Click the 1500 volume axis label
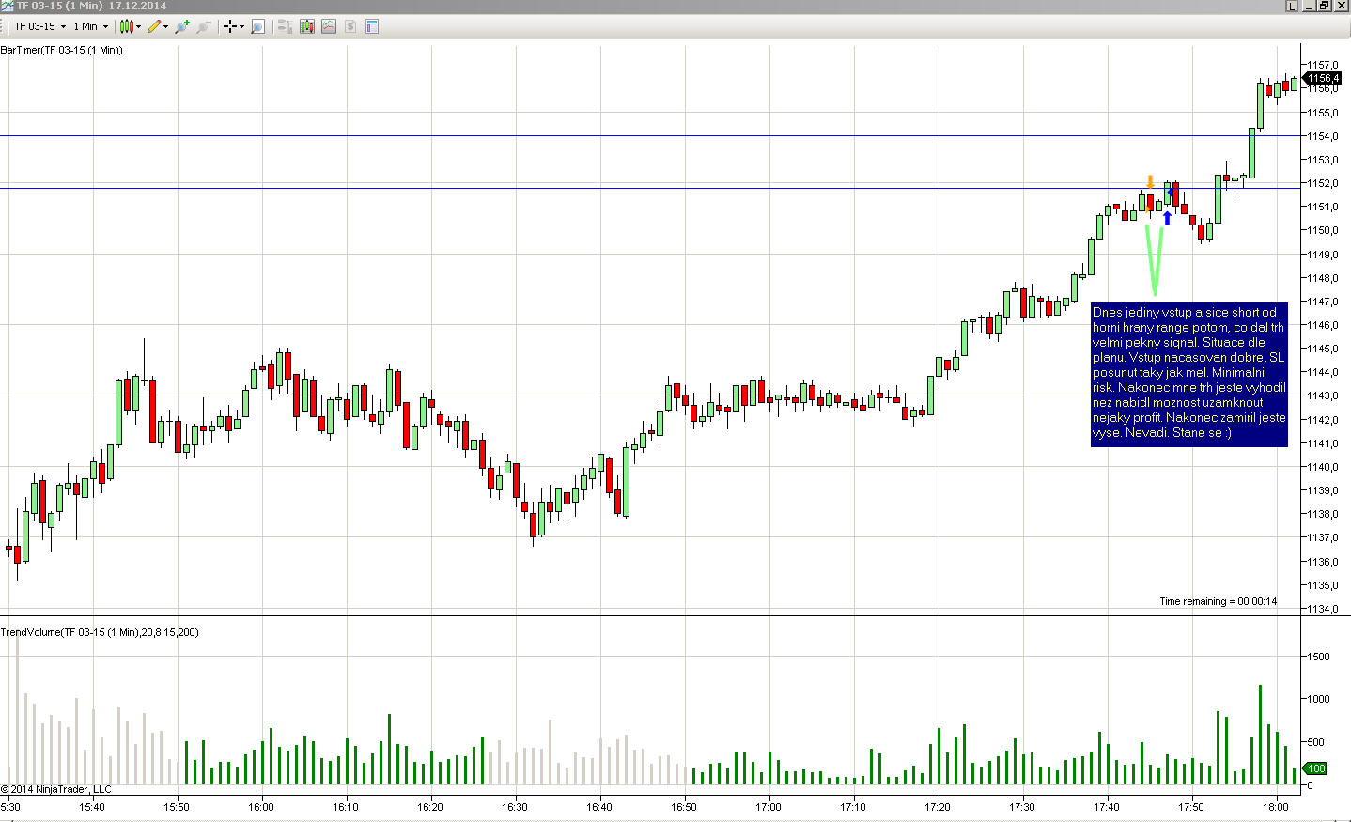The width and height of the screenshot is (1351, 822). click(1318, 657)
